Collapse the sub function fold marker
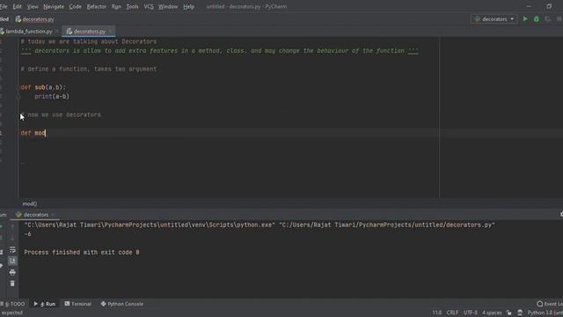 [x=18, y=87]
